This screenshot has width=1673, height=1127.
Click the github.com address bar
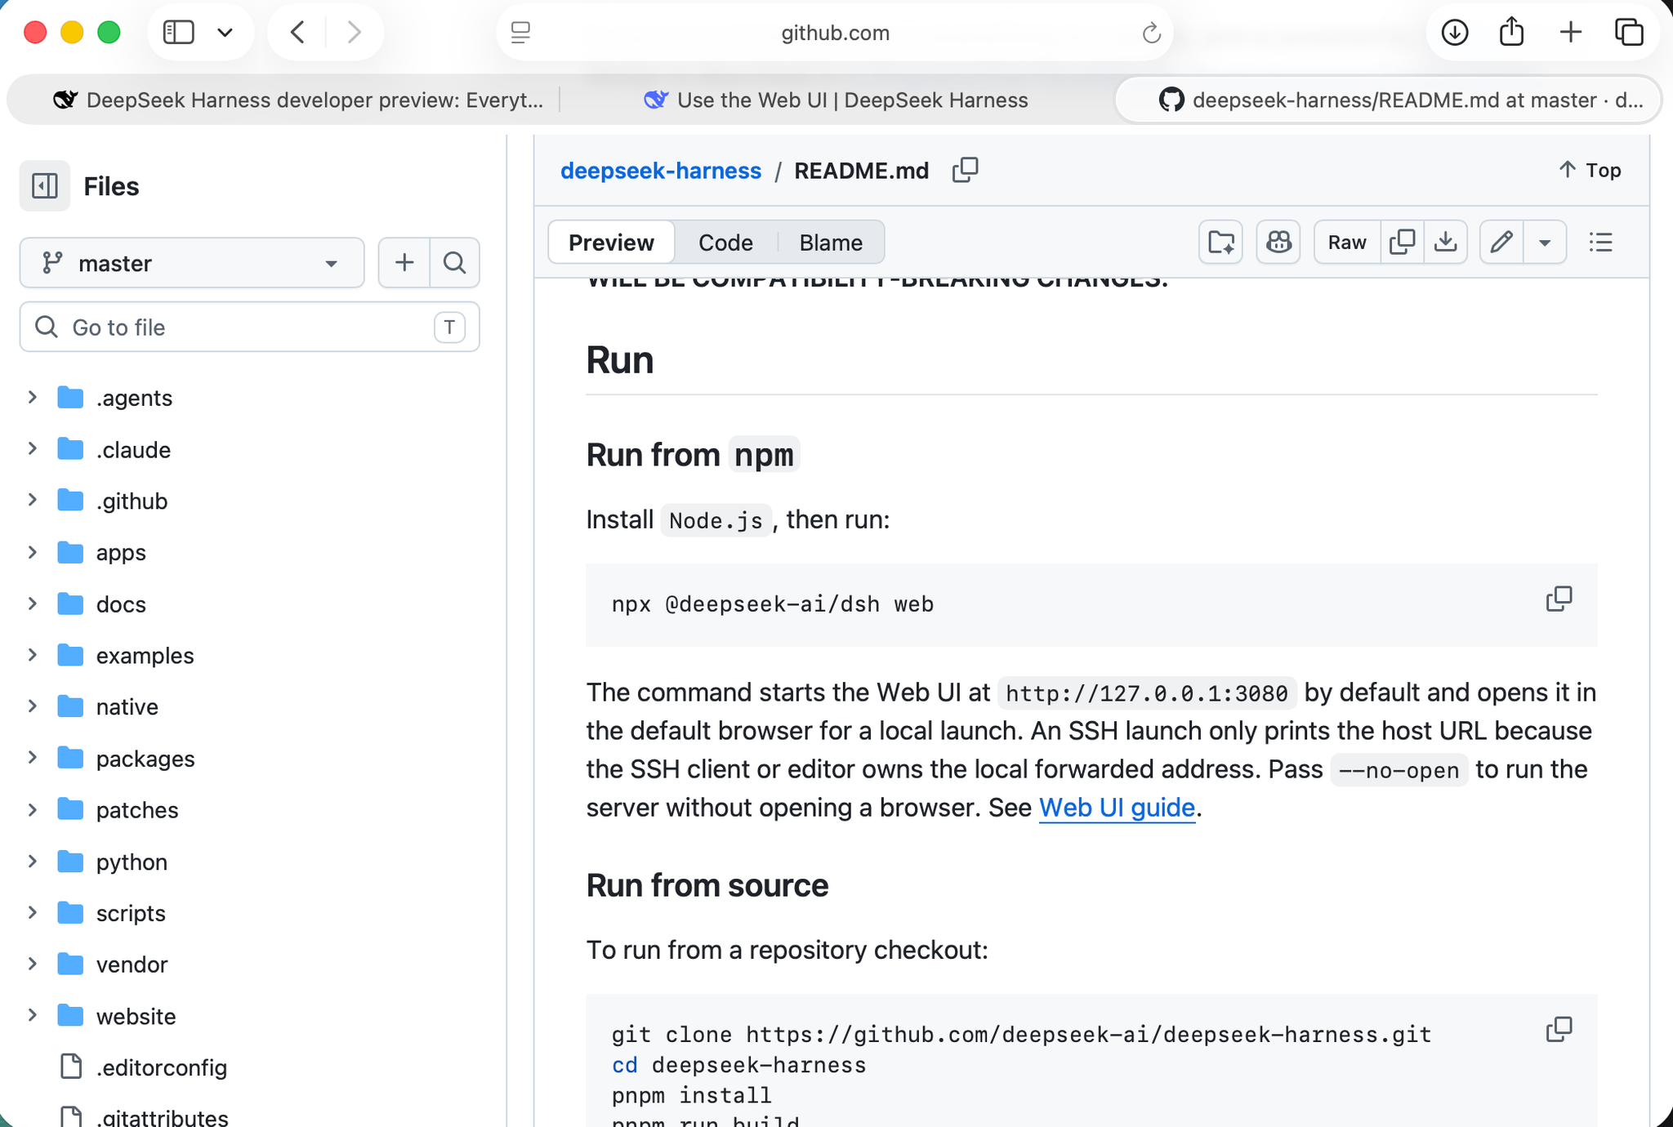(835, 33)
